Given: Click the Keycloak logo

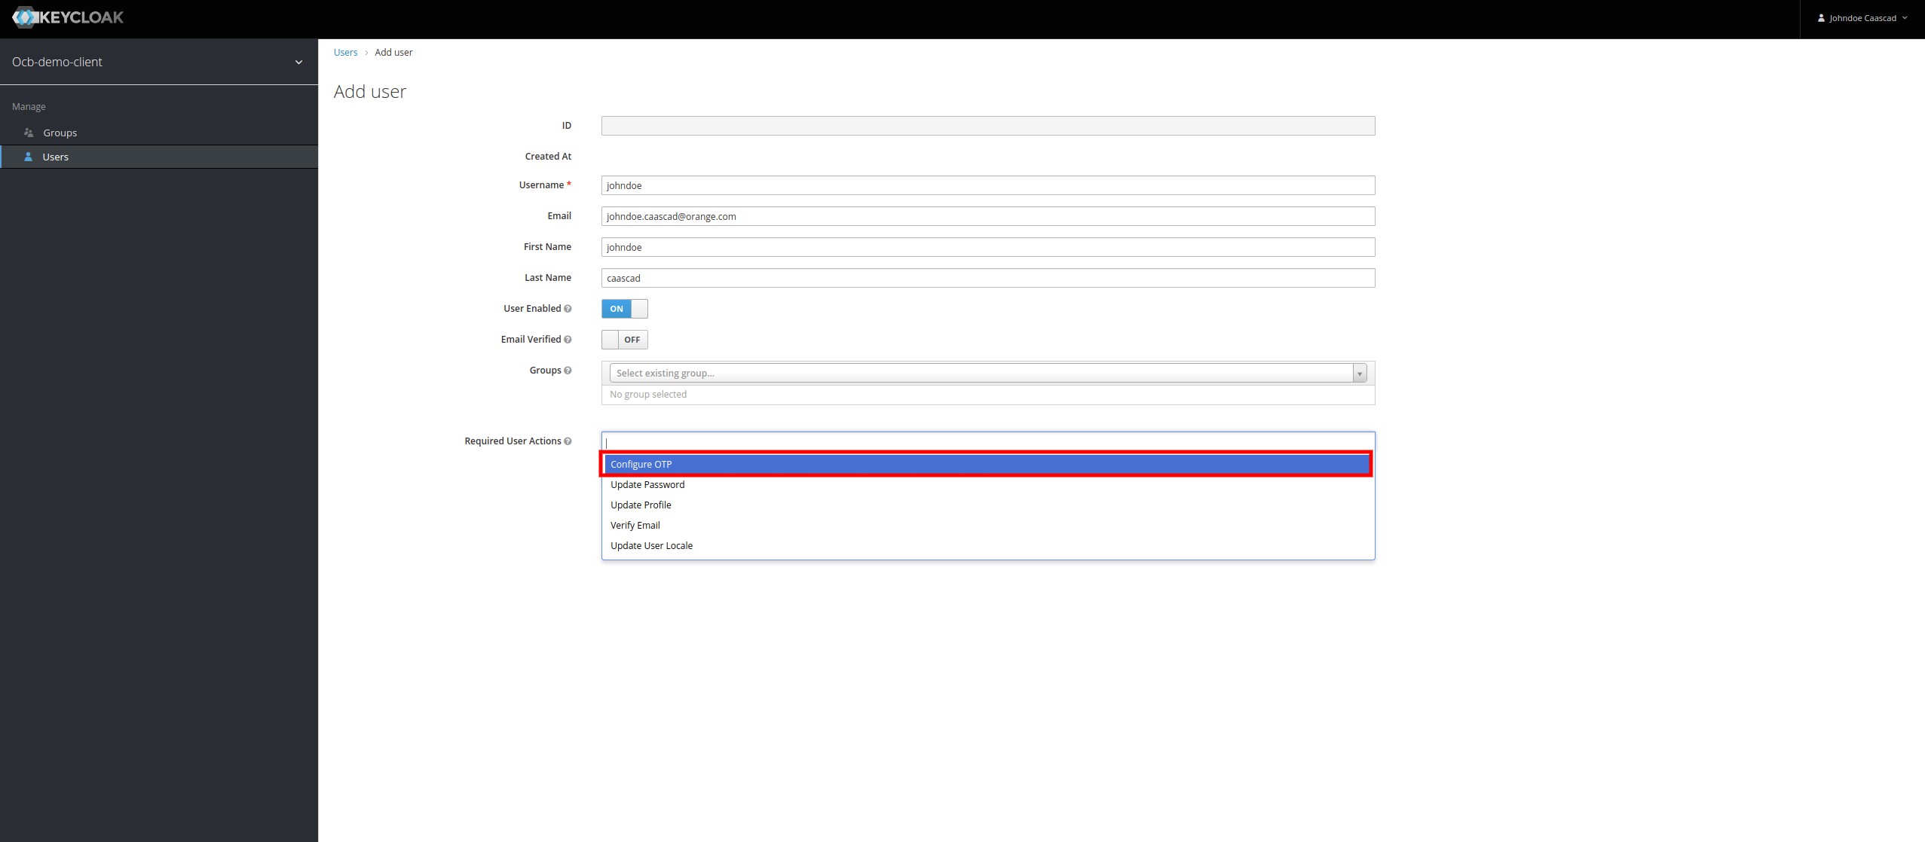Looking at the screenshot, I should 68,17.
